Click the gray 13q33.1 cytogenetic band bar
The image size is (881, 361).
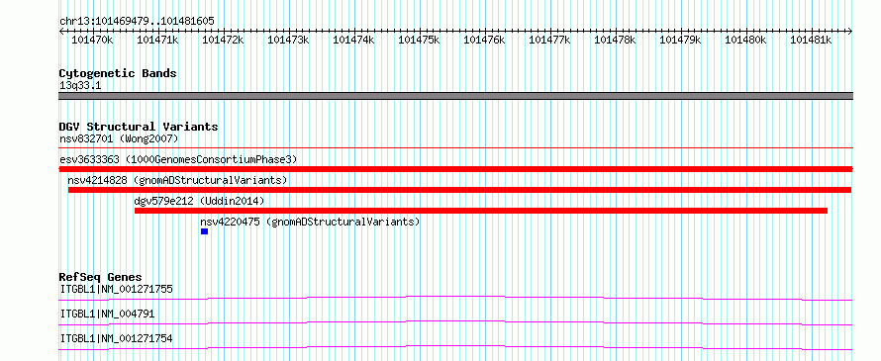(x=455, y=96)
